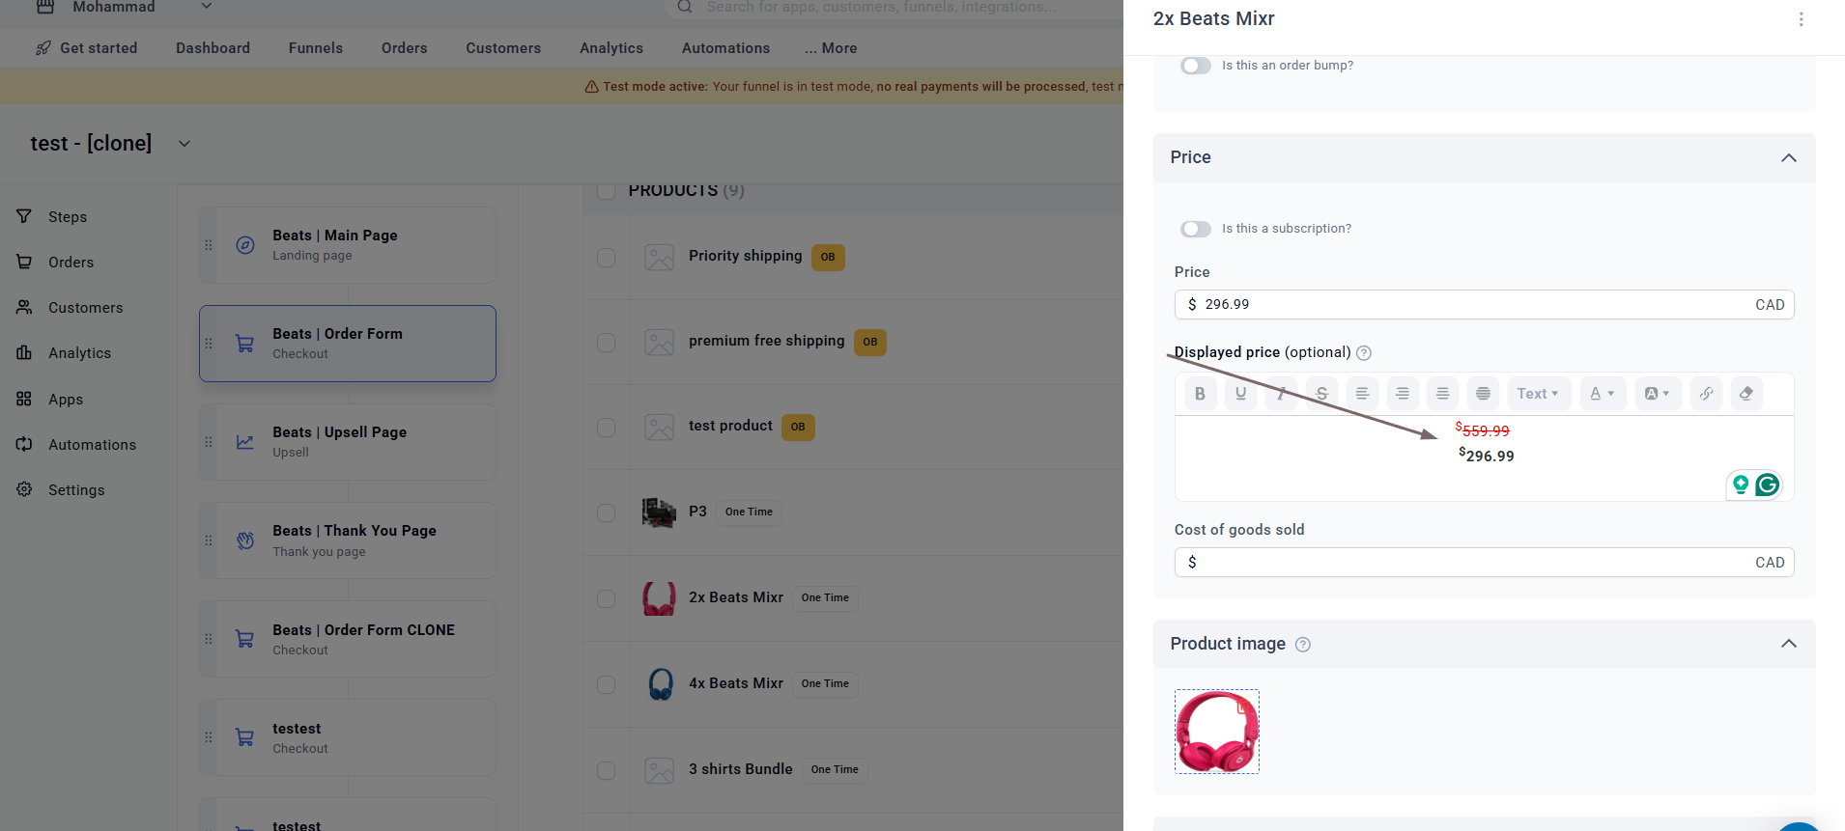Click the Displayed price help icon

(x=1364, y=353)
